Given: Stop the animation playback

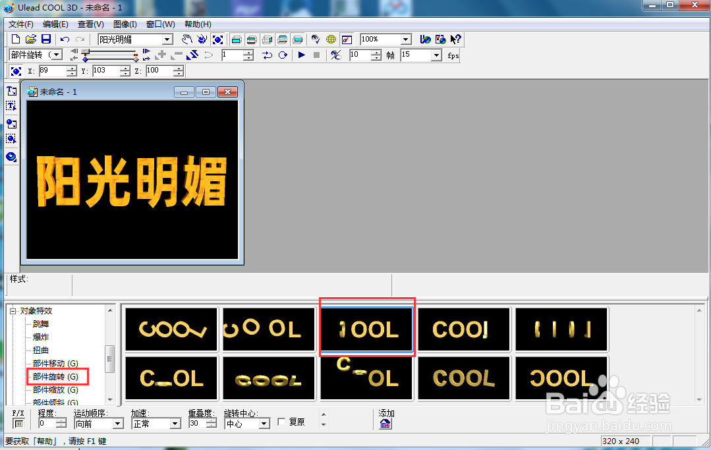Looking at the screenshot, I should (x=316, y=55).
